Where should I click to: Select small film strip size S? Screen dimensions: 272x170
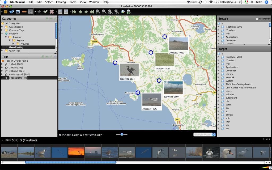264,139
